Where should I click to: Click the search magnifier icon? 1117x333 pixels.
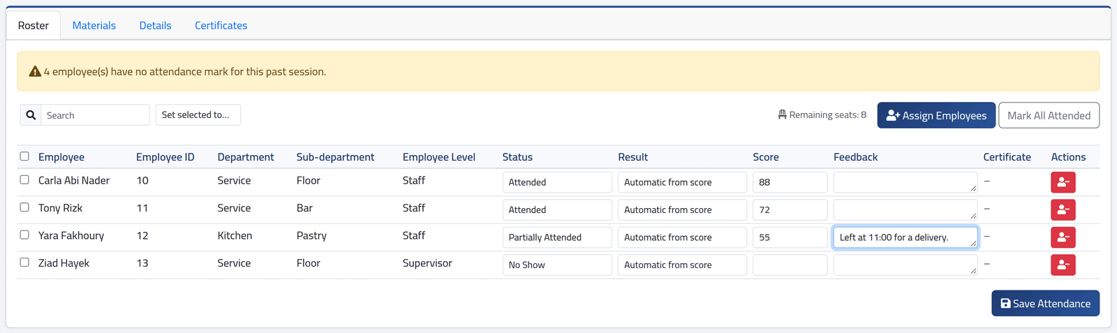(31, 115)
